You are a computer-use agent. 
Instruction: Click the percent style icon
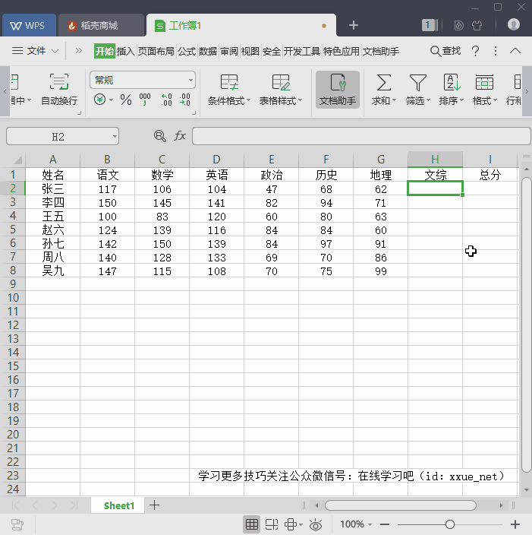[126, 100]
